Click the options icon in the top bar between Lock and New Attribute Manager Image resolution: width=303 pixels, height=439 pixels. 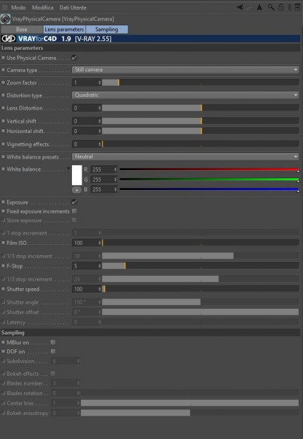[289, 8]
